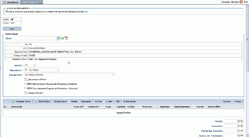
Task: Click the Salir link
Action: pyautogui.click(x=246, y=2)
